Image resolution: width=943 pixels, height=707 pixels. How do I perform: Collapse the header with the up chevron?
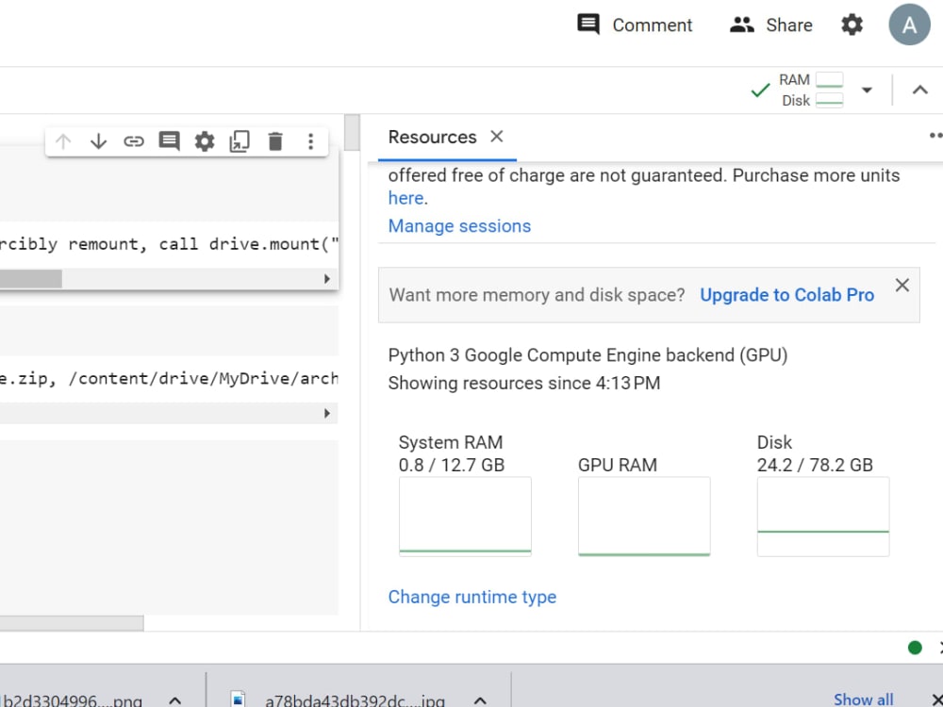[x=919, y=90]
